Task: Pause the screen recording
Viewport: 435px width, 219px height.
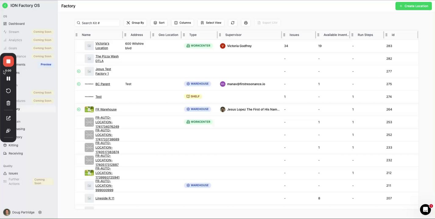Action: [x=8, y=78]
